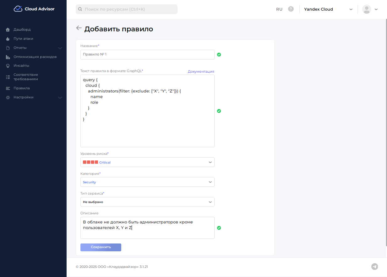
Task: Open Оптимизация расходов menu item
Action: [35, 57]
